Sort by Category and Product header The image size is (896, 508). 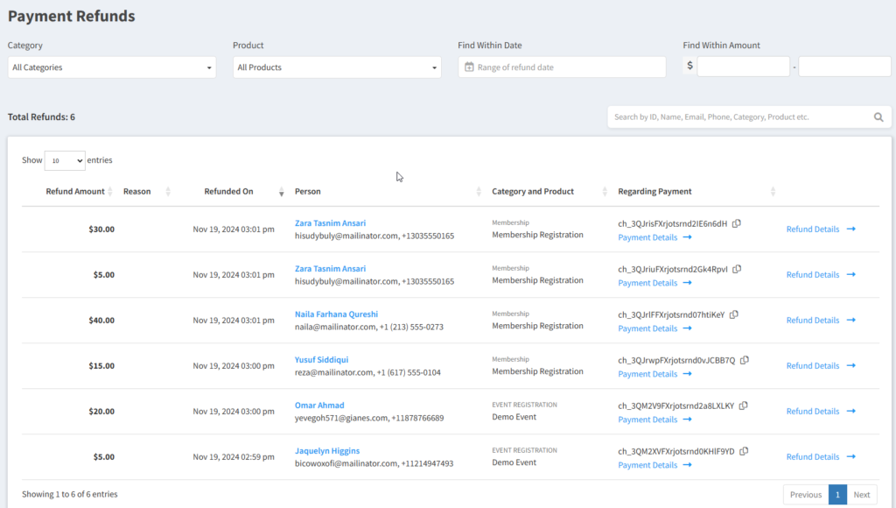[533, 192]
